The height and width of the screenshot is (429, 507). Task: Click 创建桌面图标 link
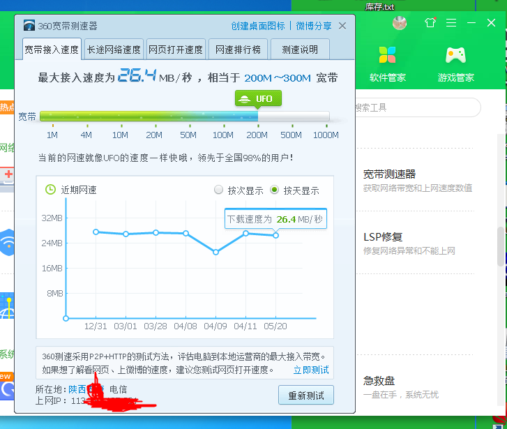point(258,26)
